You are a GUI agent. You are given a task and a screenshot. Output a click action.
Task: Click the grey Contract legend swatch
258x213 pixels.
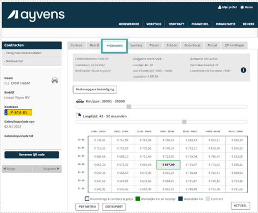(207, 199)
